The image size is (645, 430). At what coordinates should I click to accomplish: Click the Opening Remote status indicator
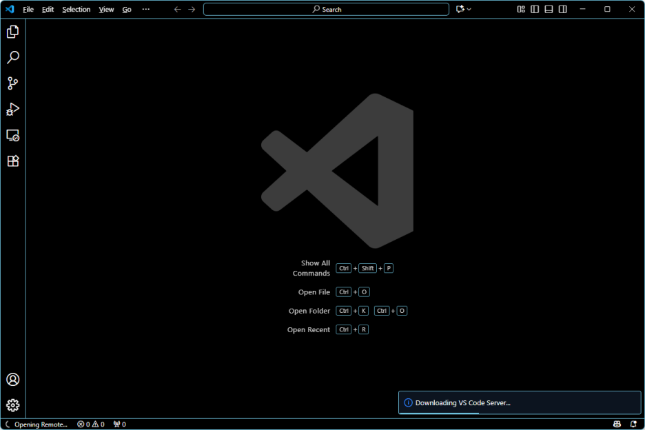pos(37,424)
